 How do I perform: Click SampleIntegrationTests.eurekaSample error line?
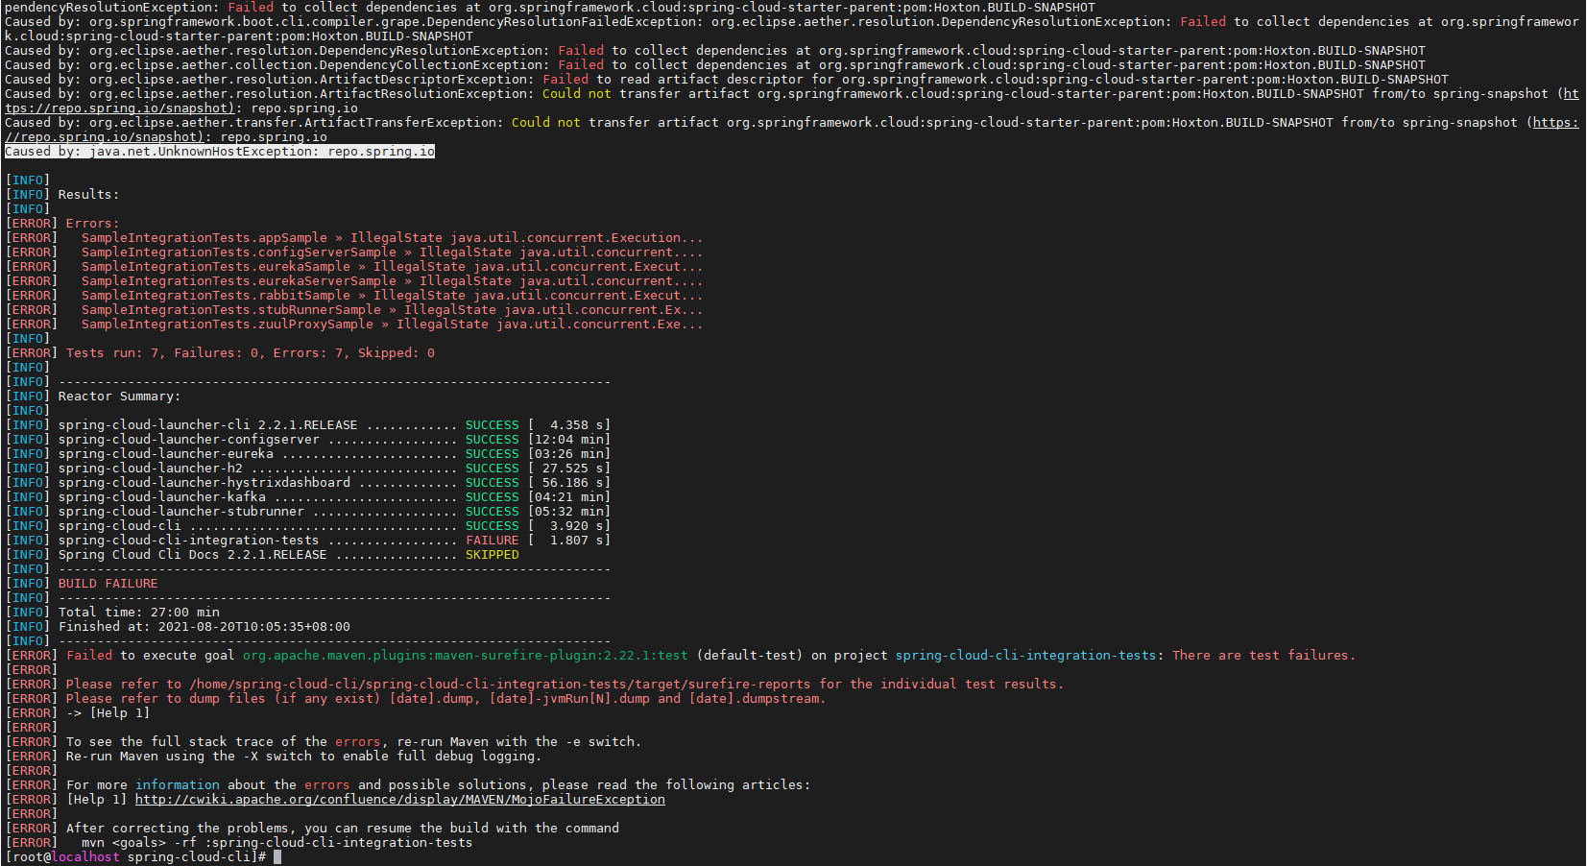coord(392,267)
